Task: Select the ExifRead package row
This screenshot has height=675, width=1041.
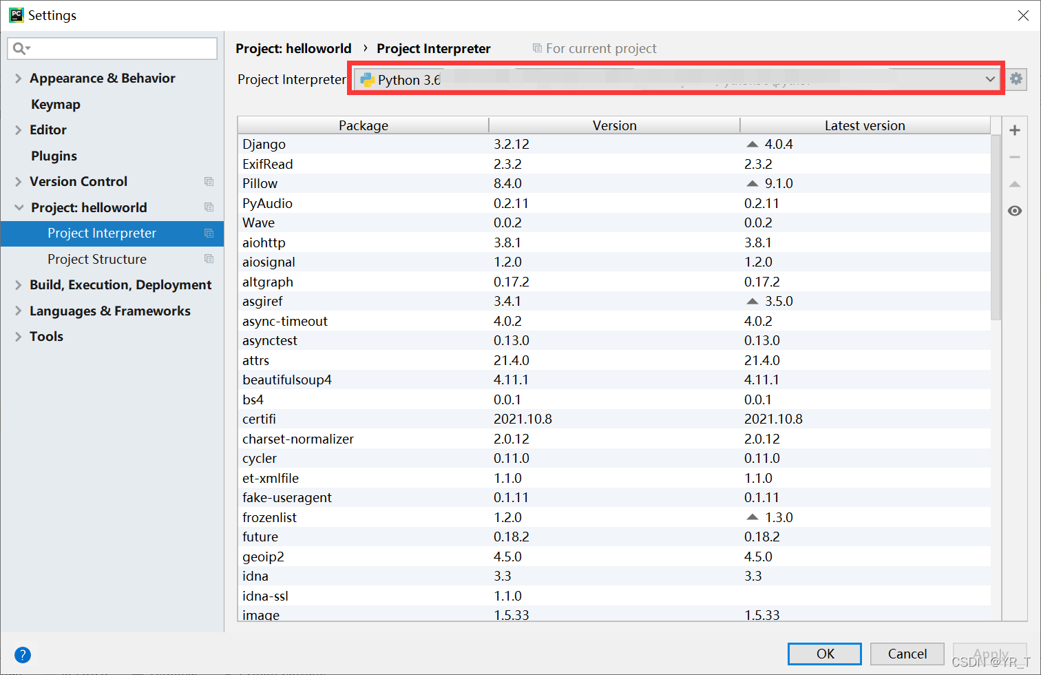Action: tap(614, 164)
